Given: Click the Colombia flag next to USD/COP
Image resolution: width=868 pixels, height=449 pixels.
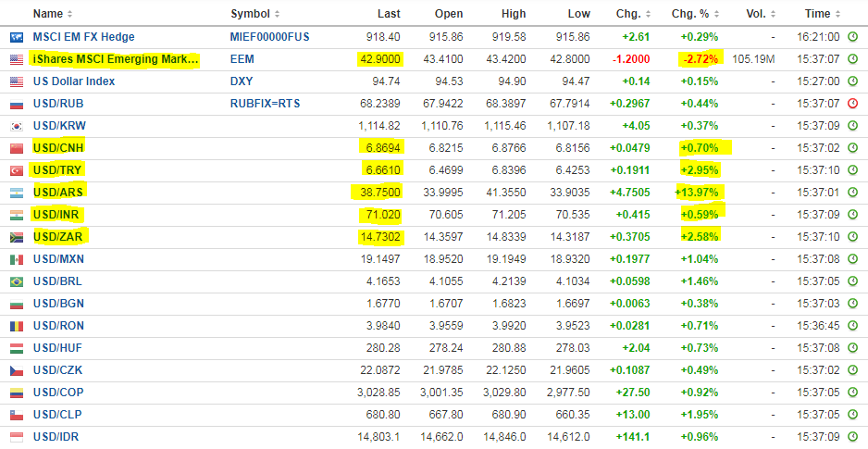Looking at the screenshot, I should (17, 393).
